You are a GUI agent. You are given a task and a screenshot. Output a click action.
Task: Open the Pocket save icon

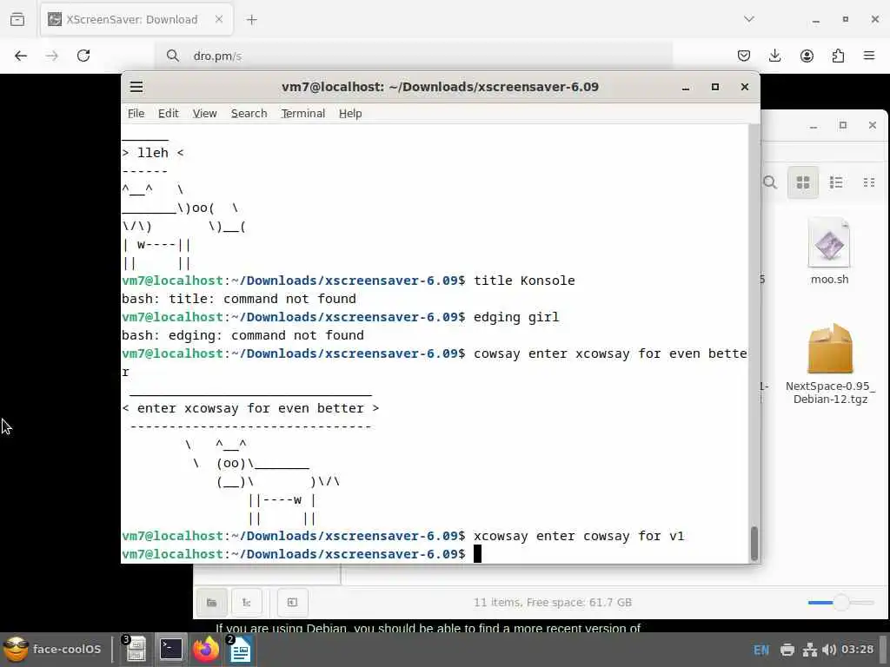coord(744,56)
